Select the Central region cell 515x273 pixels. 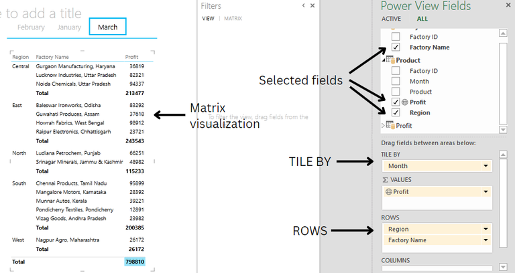coord(21,66)
